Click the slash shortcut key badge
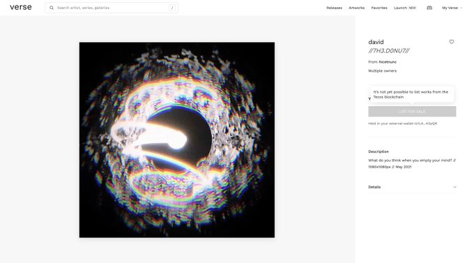 [172, 8]
